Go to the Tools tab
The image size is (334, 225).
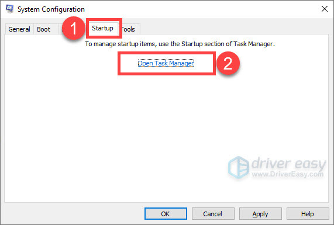[x=129, y=29]
